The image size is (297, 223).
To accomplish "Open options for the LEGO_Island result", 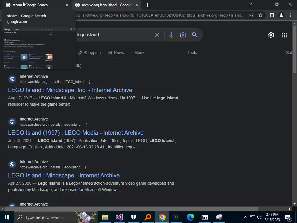I will (89, 82).
